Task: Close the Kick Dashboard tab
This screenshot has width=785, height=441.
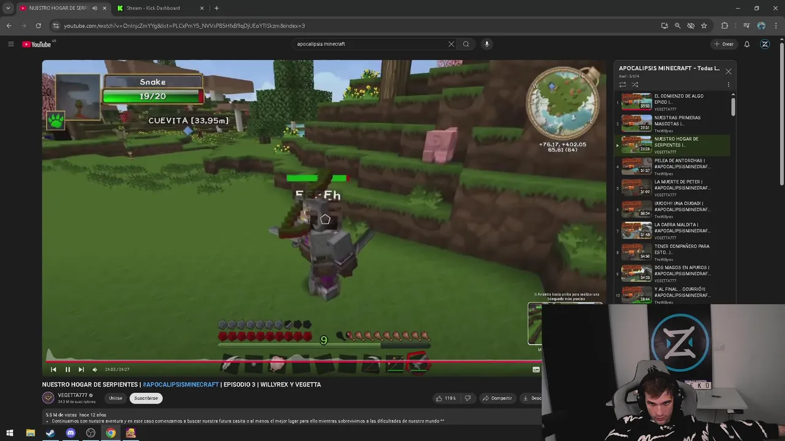Action: pyautogui.click(x=202, y=8)
